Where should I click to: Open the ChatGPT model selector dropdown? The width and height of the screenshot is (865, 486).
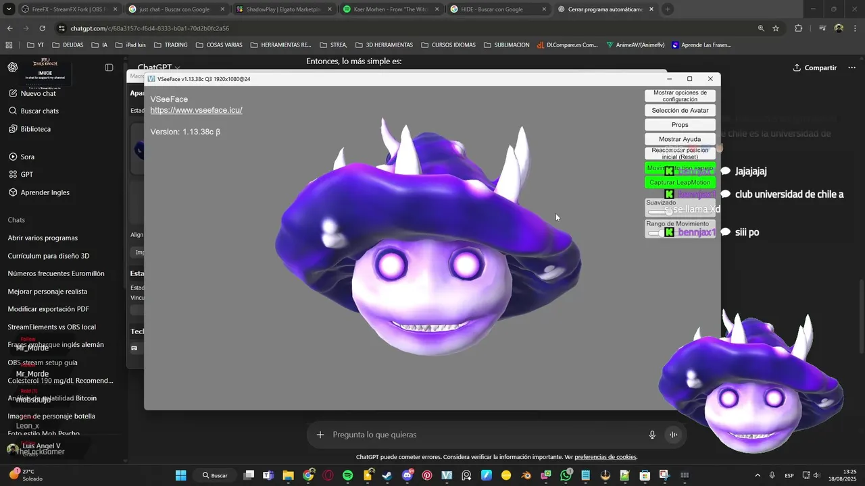(x=159, y=67)
